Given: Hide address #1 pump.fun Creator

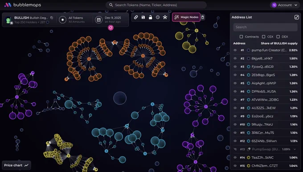Looking at the screenshot, I should (235, 50).
